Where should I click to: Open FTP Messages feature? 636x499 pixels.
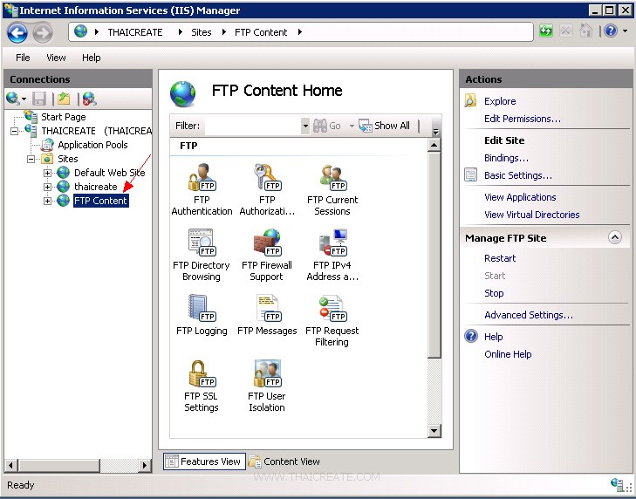click(267, 315)
